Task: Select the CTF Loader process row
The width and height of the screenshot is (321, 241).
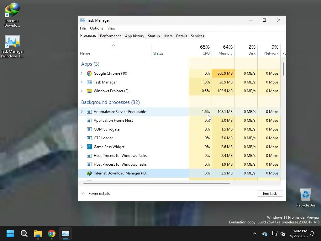Action: point(179,138)
